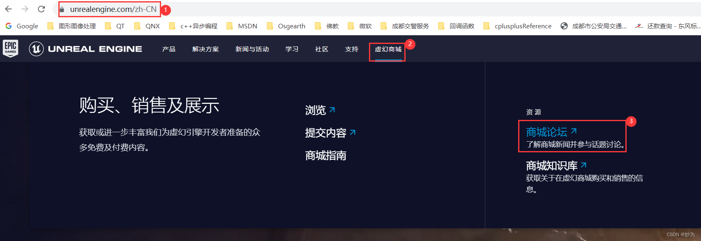The width and height of the screenshot is (701, 241).
Task: Open the 回调函数 bookmark folder
Action: pyautogui.click(x=456, y=26)
